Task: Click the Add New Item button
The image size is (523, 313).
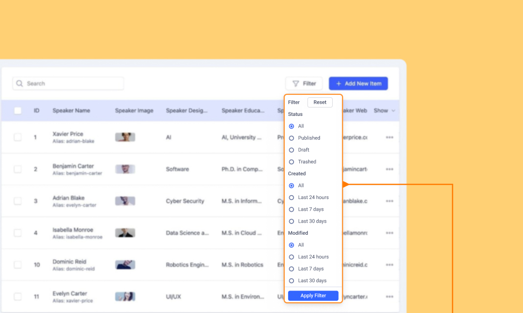Action: tap(358, 84)
